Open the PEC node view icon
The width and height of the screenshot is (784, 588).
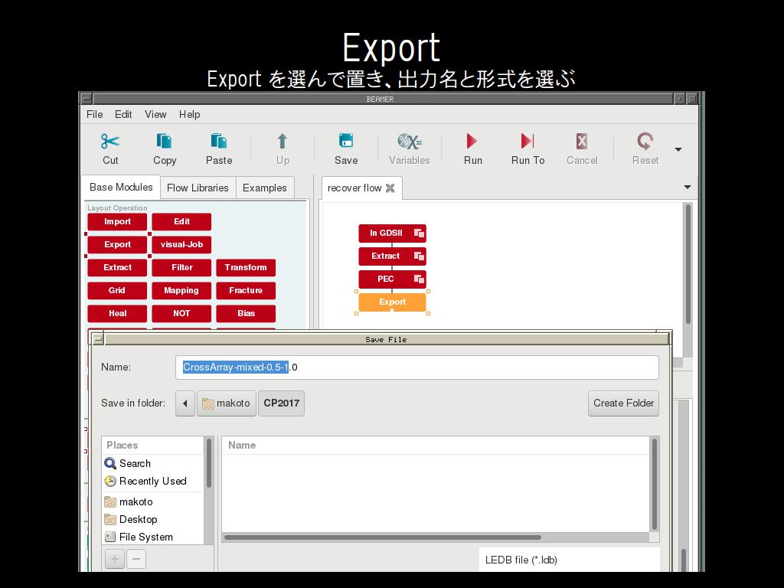click(419, 279)
